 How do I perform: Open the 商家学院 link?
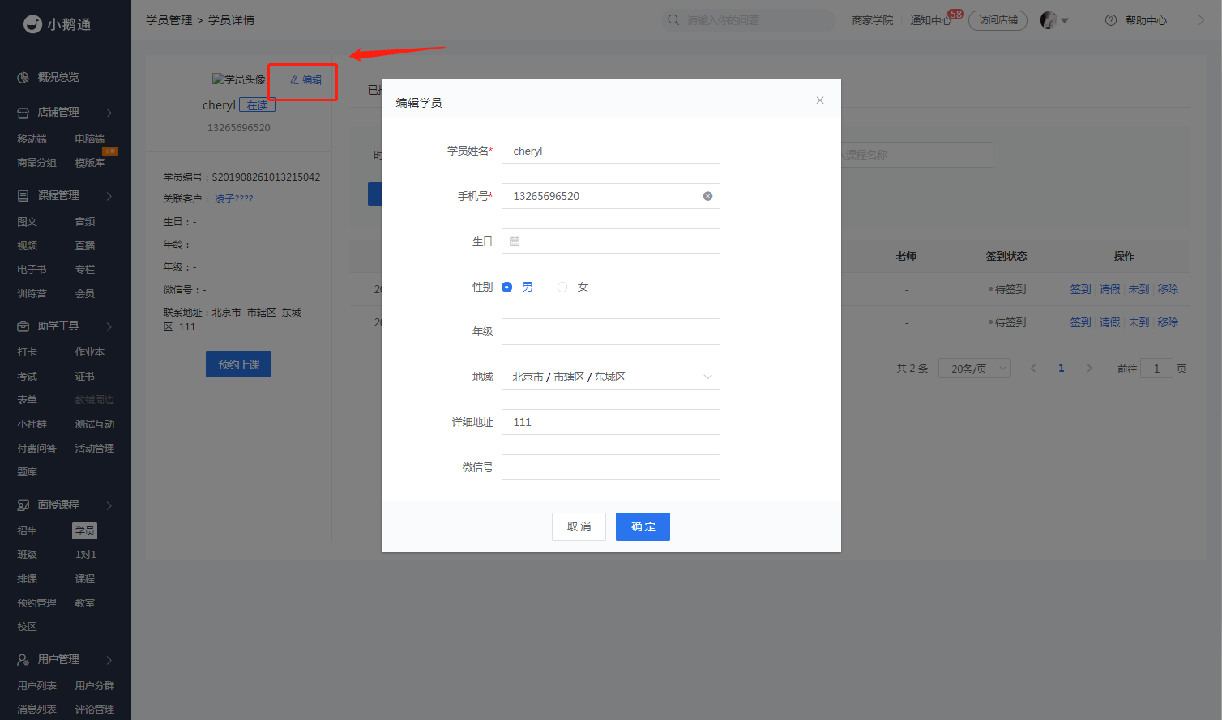point(873,20)
